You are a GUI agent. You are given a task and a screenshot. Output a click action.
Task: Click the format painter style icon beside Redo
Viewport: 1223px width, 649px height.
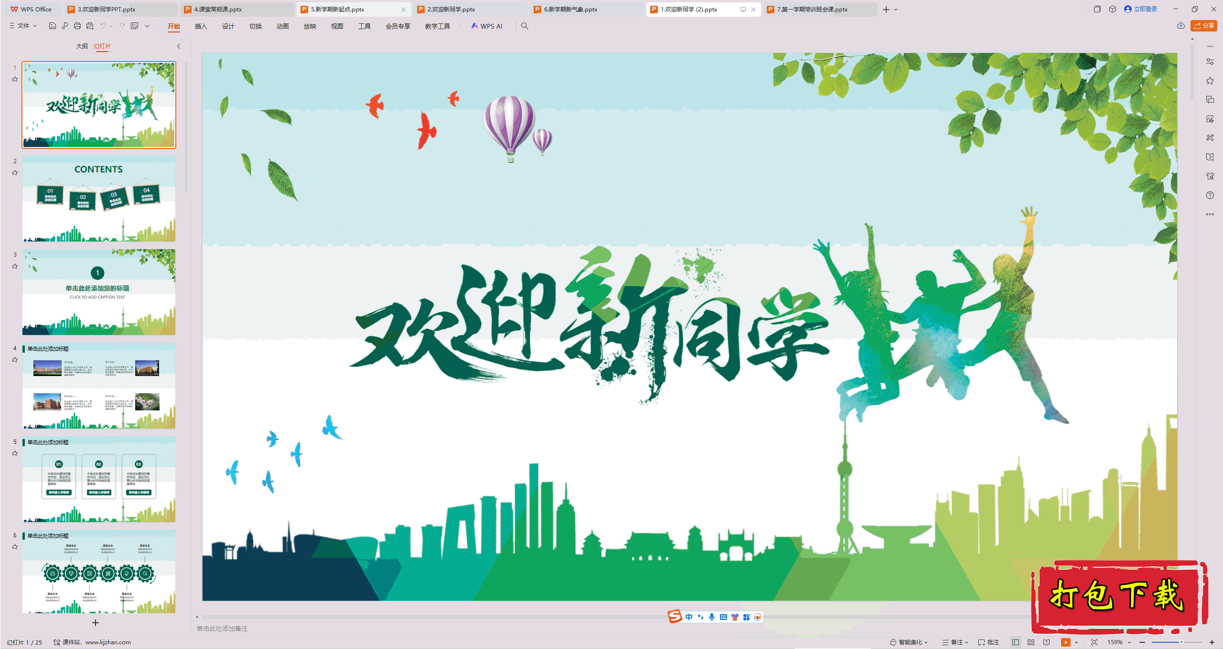point(135,26)
